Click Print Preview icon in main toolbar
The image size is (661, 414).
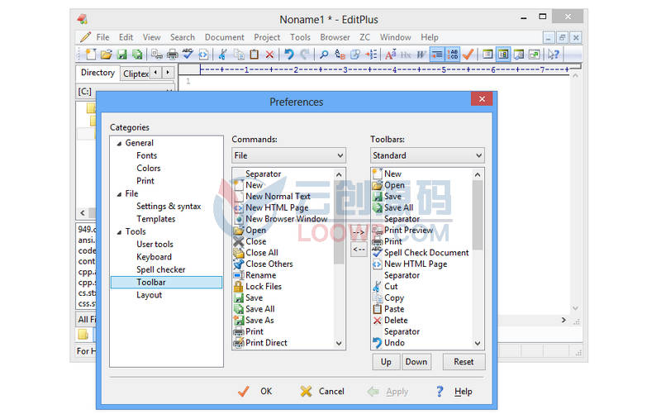click(157, 55)
